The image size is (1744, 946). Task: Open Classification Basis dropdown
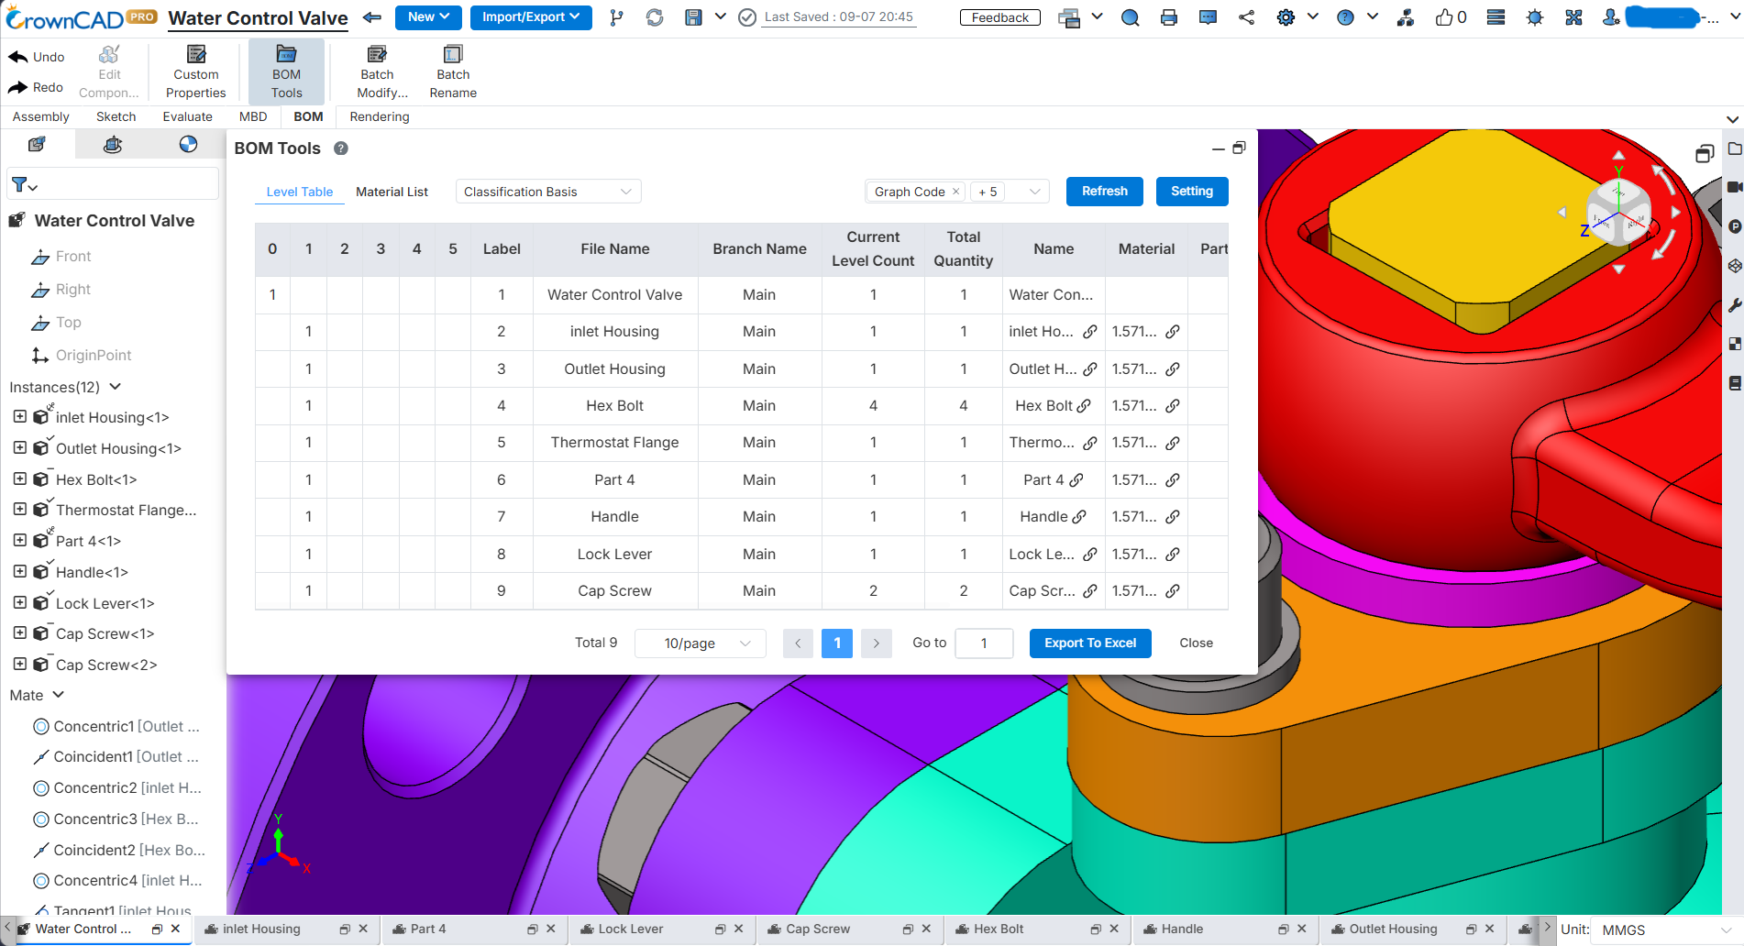click(x=548, y=192)
